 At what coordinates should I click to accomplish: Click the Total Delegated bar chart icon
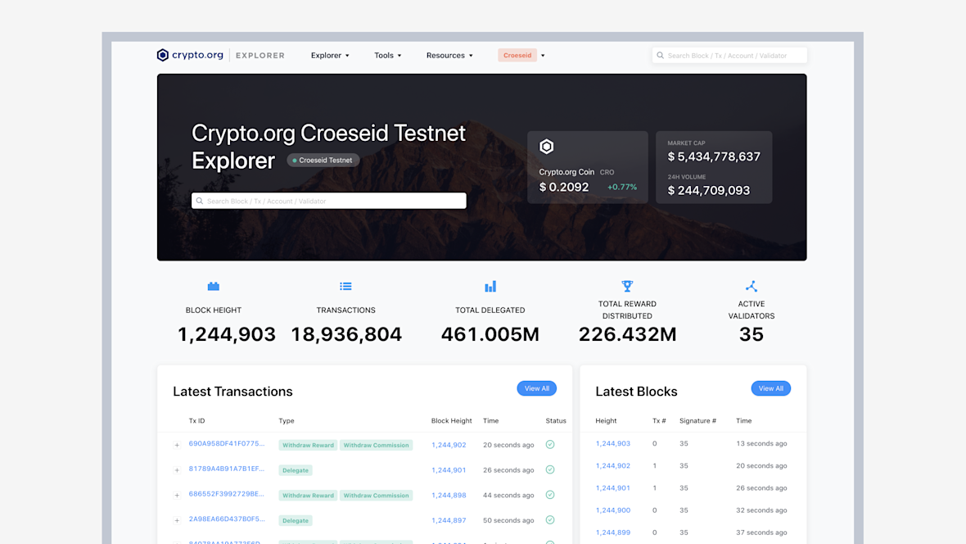pos(490,286)
